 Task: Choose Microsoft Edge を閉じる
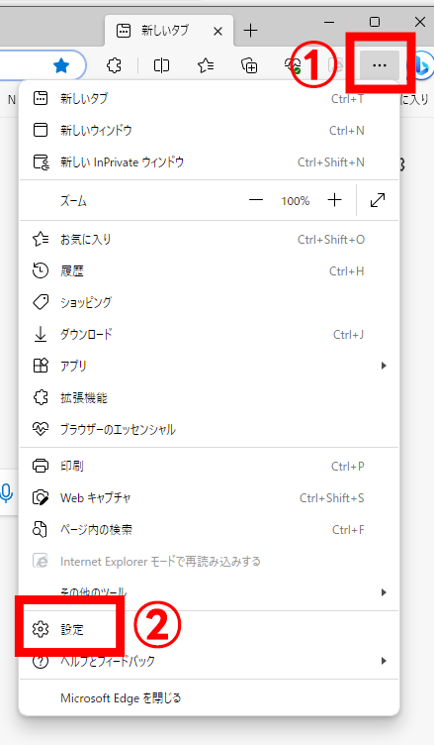pos(209,698)
